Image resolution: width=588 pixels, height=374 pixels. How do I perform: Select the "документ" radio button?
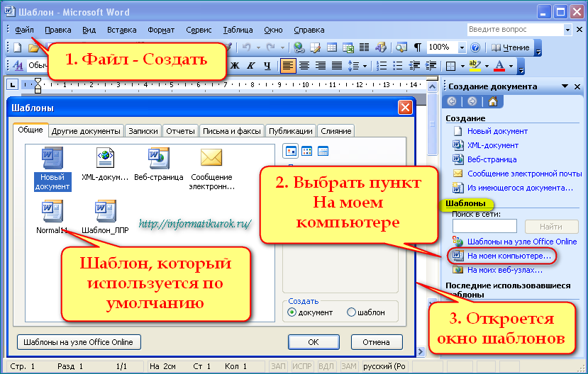[292, 312]
